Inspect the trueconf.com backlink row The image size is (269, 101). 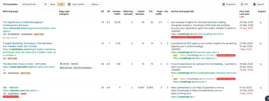coord(261,23)
